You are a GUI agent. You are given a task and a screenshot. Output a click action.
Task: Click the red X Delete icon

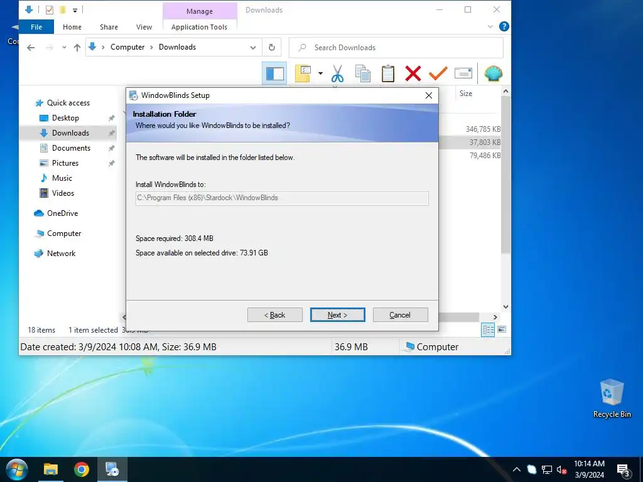click(x=413, y=74)
